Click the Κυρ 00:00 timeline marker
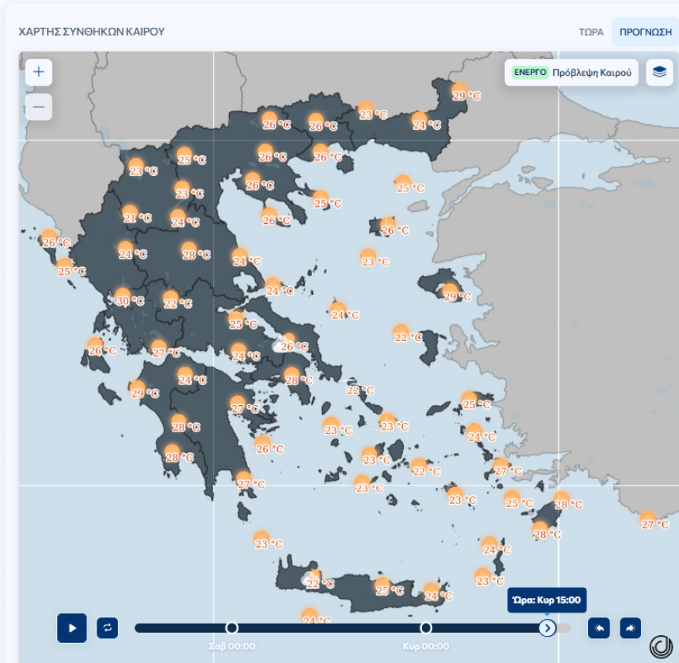Screen dimensions: 679x663 tap(427, 627)
